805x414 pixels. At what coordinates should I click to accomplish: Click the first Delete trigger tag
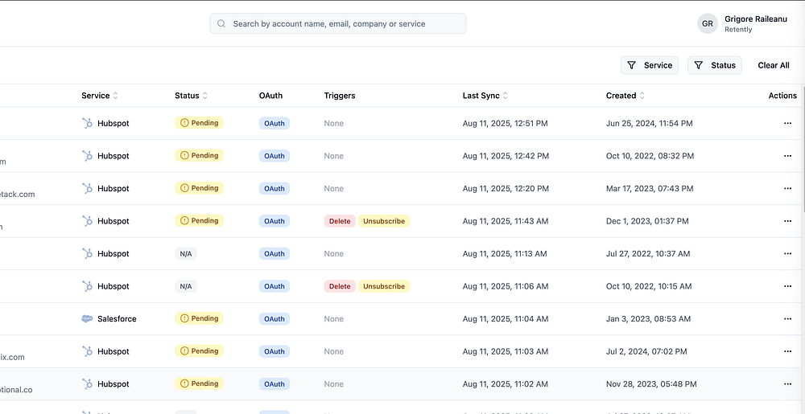point(340,221)
